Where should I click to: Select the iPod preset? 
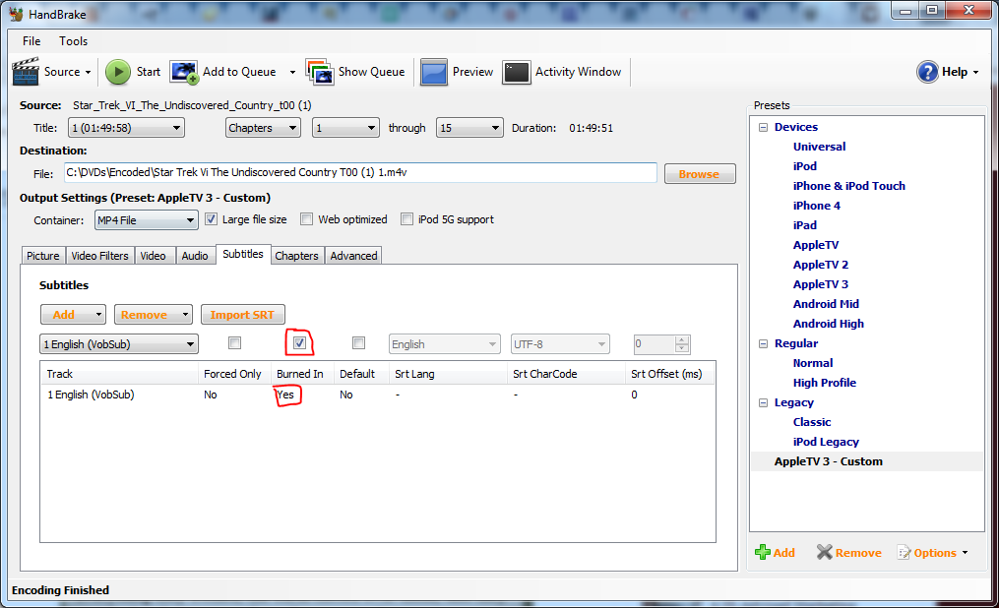click(805, 166)
